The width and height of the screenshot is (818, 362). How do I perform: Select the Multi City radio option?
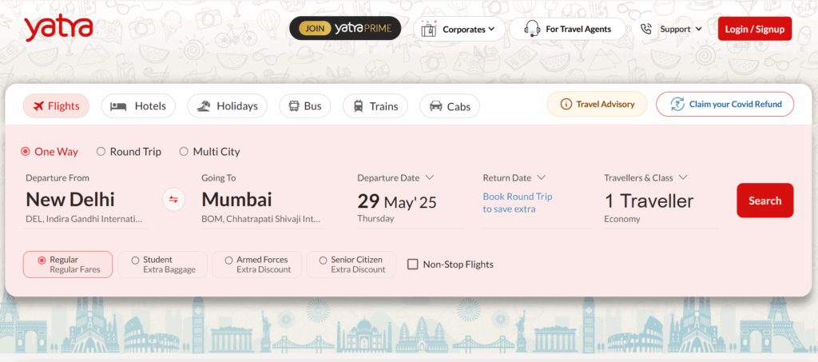[185, 152]
